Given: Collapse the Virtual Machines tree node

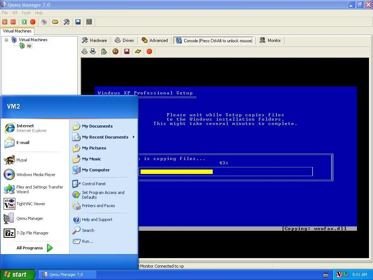Looking at the screenshot, I should [7, 40].
